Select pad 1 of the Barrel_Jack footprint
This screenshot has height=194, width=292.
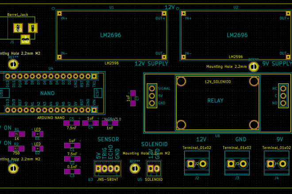coord(33,28)
